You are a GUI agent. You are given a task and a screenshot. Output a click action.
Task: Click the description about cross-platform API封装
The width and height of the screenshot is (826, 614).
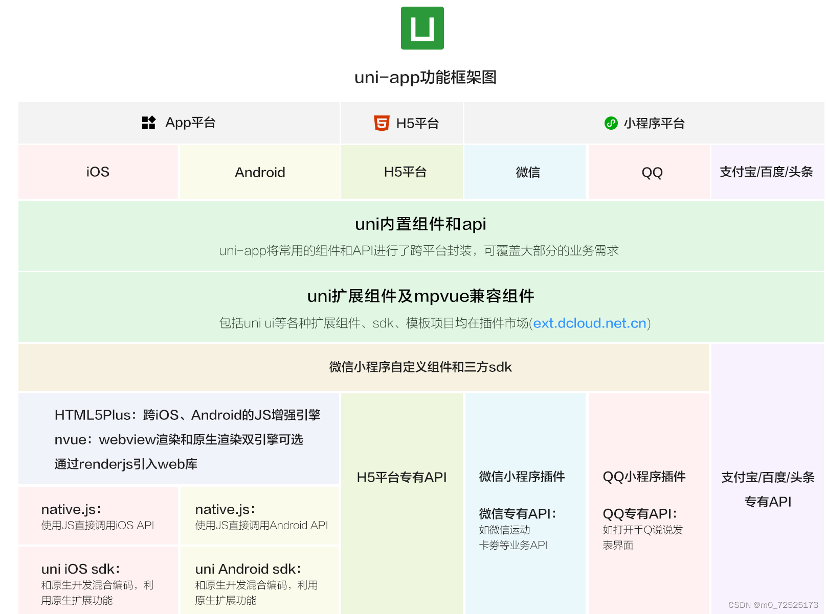pyautogui.click(x=419, y=250)
